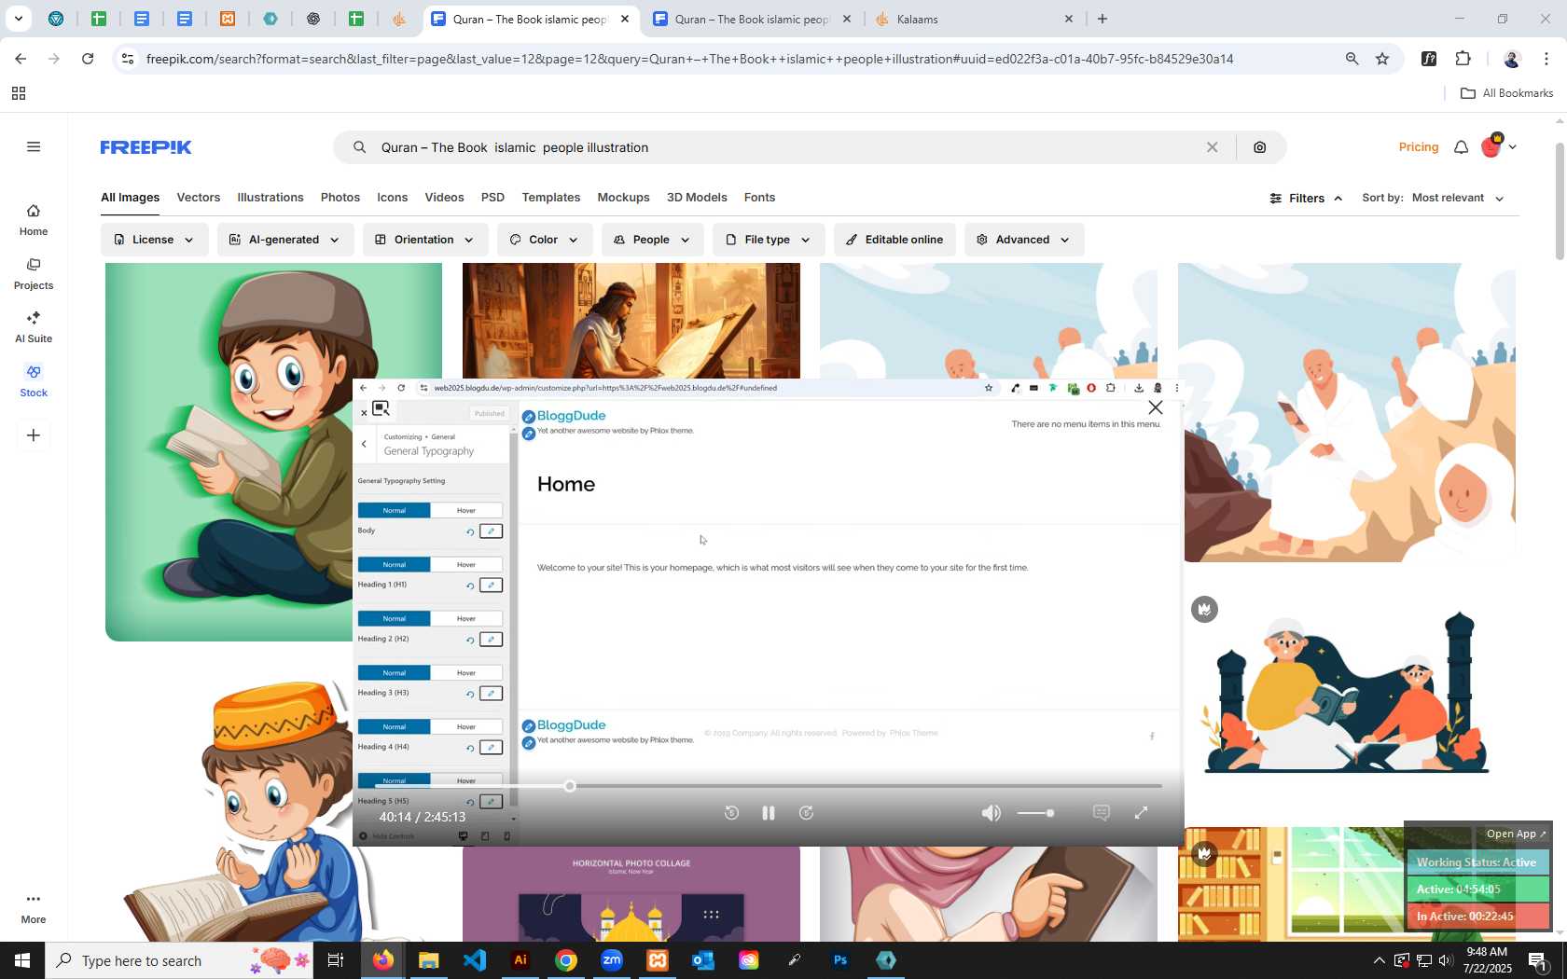Expand the File type filter dropdown
This screenshot has width=1567, height=979.
769,240
